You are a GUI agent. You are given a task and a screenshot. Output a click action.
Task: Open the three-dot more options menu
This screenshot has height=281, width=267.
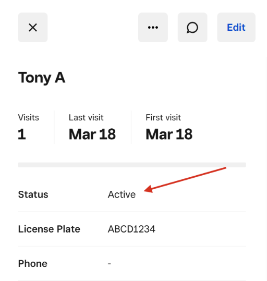[153, 28]
